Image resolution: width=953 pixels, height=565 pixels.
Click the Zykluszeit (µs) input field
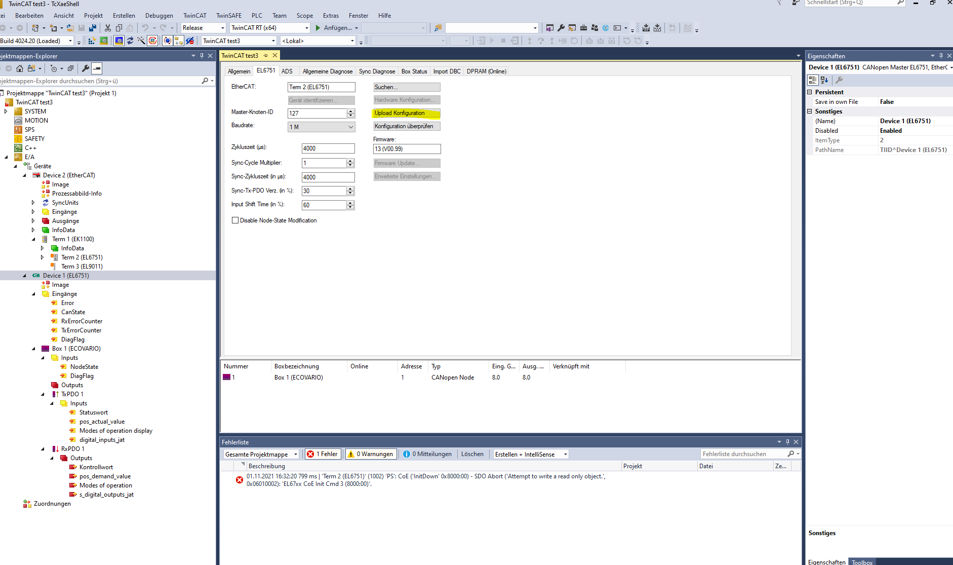click(x=328, y=148)
